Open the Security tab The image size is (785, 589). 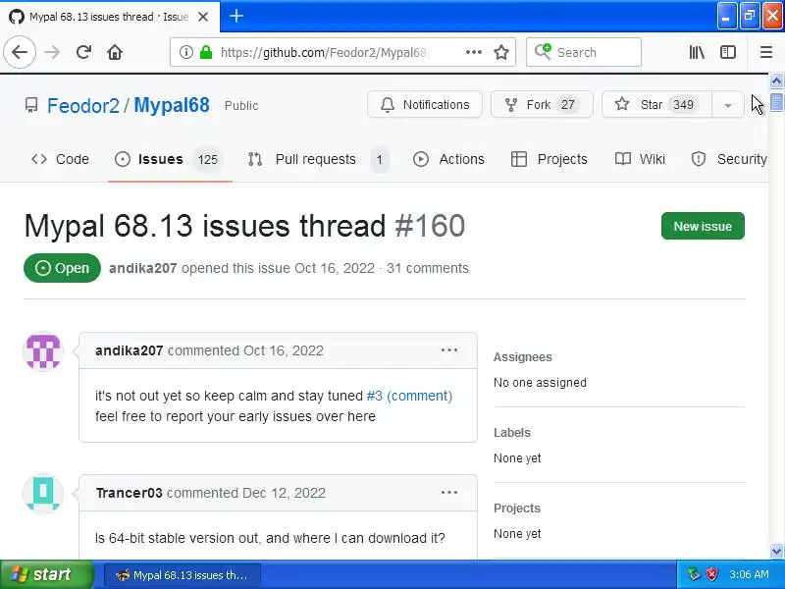(729, 159)
